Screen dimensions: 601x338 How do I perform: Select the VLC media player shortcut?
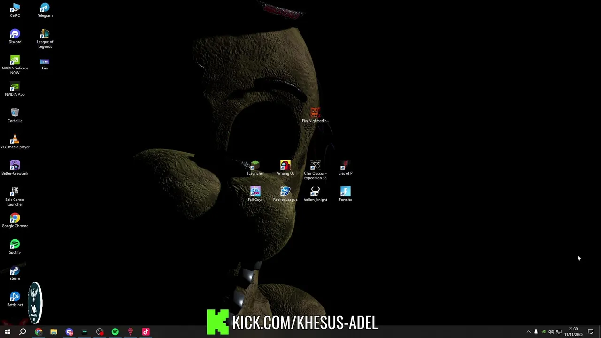(x=15, y=142)
